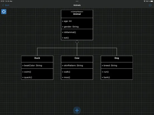Open the more options ellipsis menu
The width and height of the screenshot is (154, 115).
point(150,5)
